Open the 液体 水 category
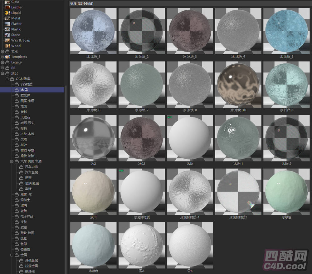This screenshot has width=312, height=274. pos(26,194)
